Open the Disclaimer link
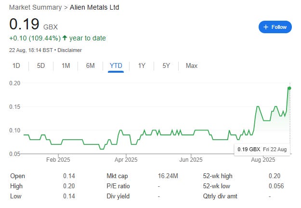This screenshot has width=301, height=208. [69, 50]
